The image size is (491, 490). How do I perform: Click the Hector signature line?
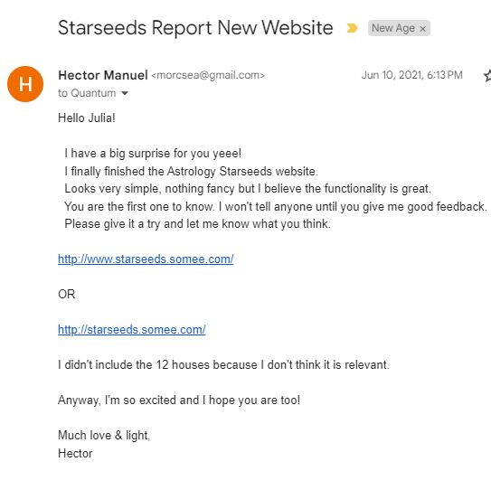(x=75, y=453)
